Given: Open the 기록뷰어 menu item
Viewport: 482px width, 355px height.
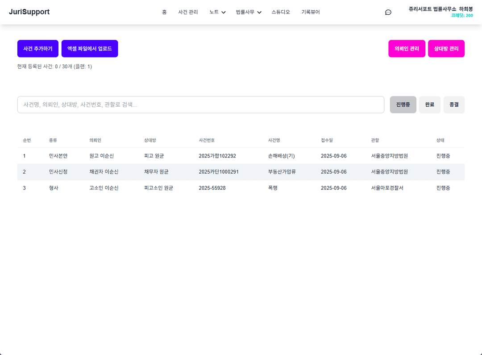Looking at the screenshot, I should (x=310, y=13).
